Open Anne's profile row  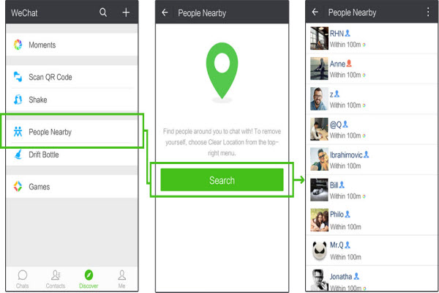[x=372, y=69]
